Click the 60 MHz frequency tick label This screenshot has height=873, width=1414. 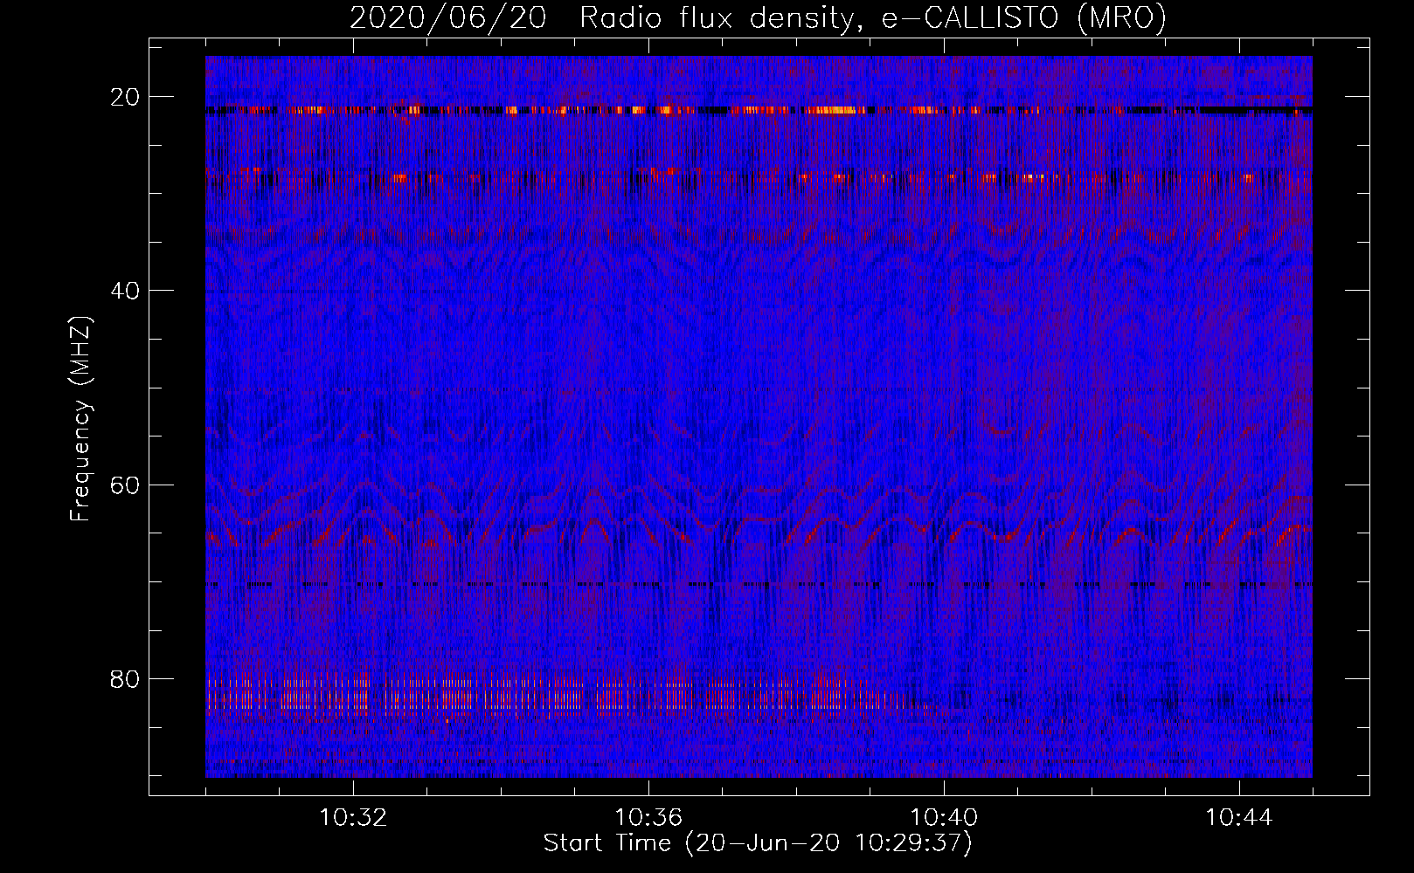[x=125, y=485]
